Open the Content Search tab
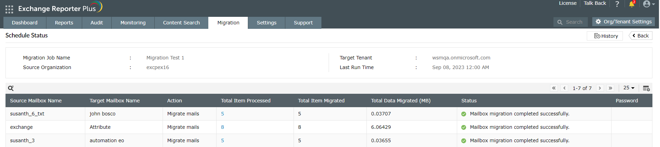The height and width of the screenshot is (147, 660). coord(181,23)
